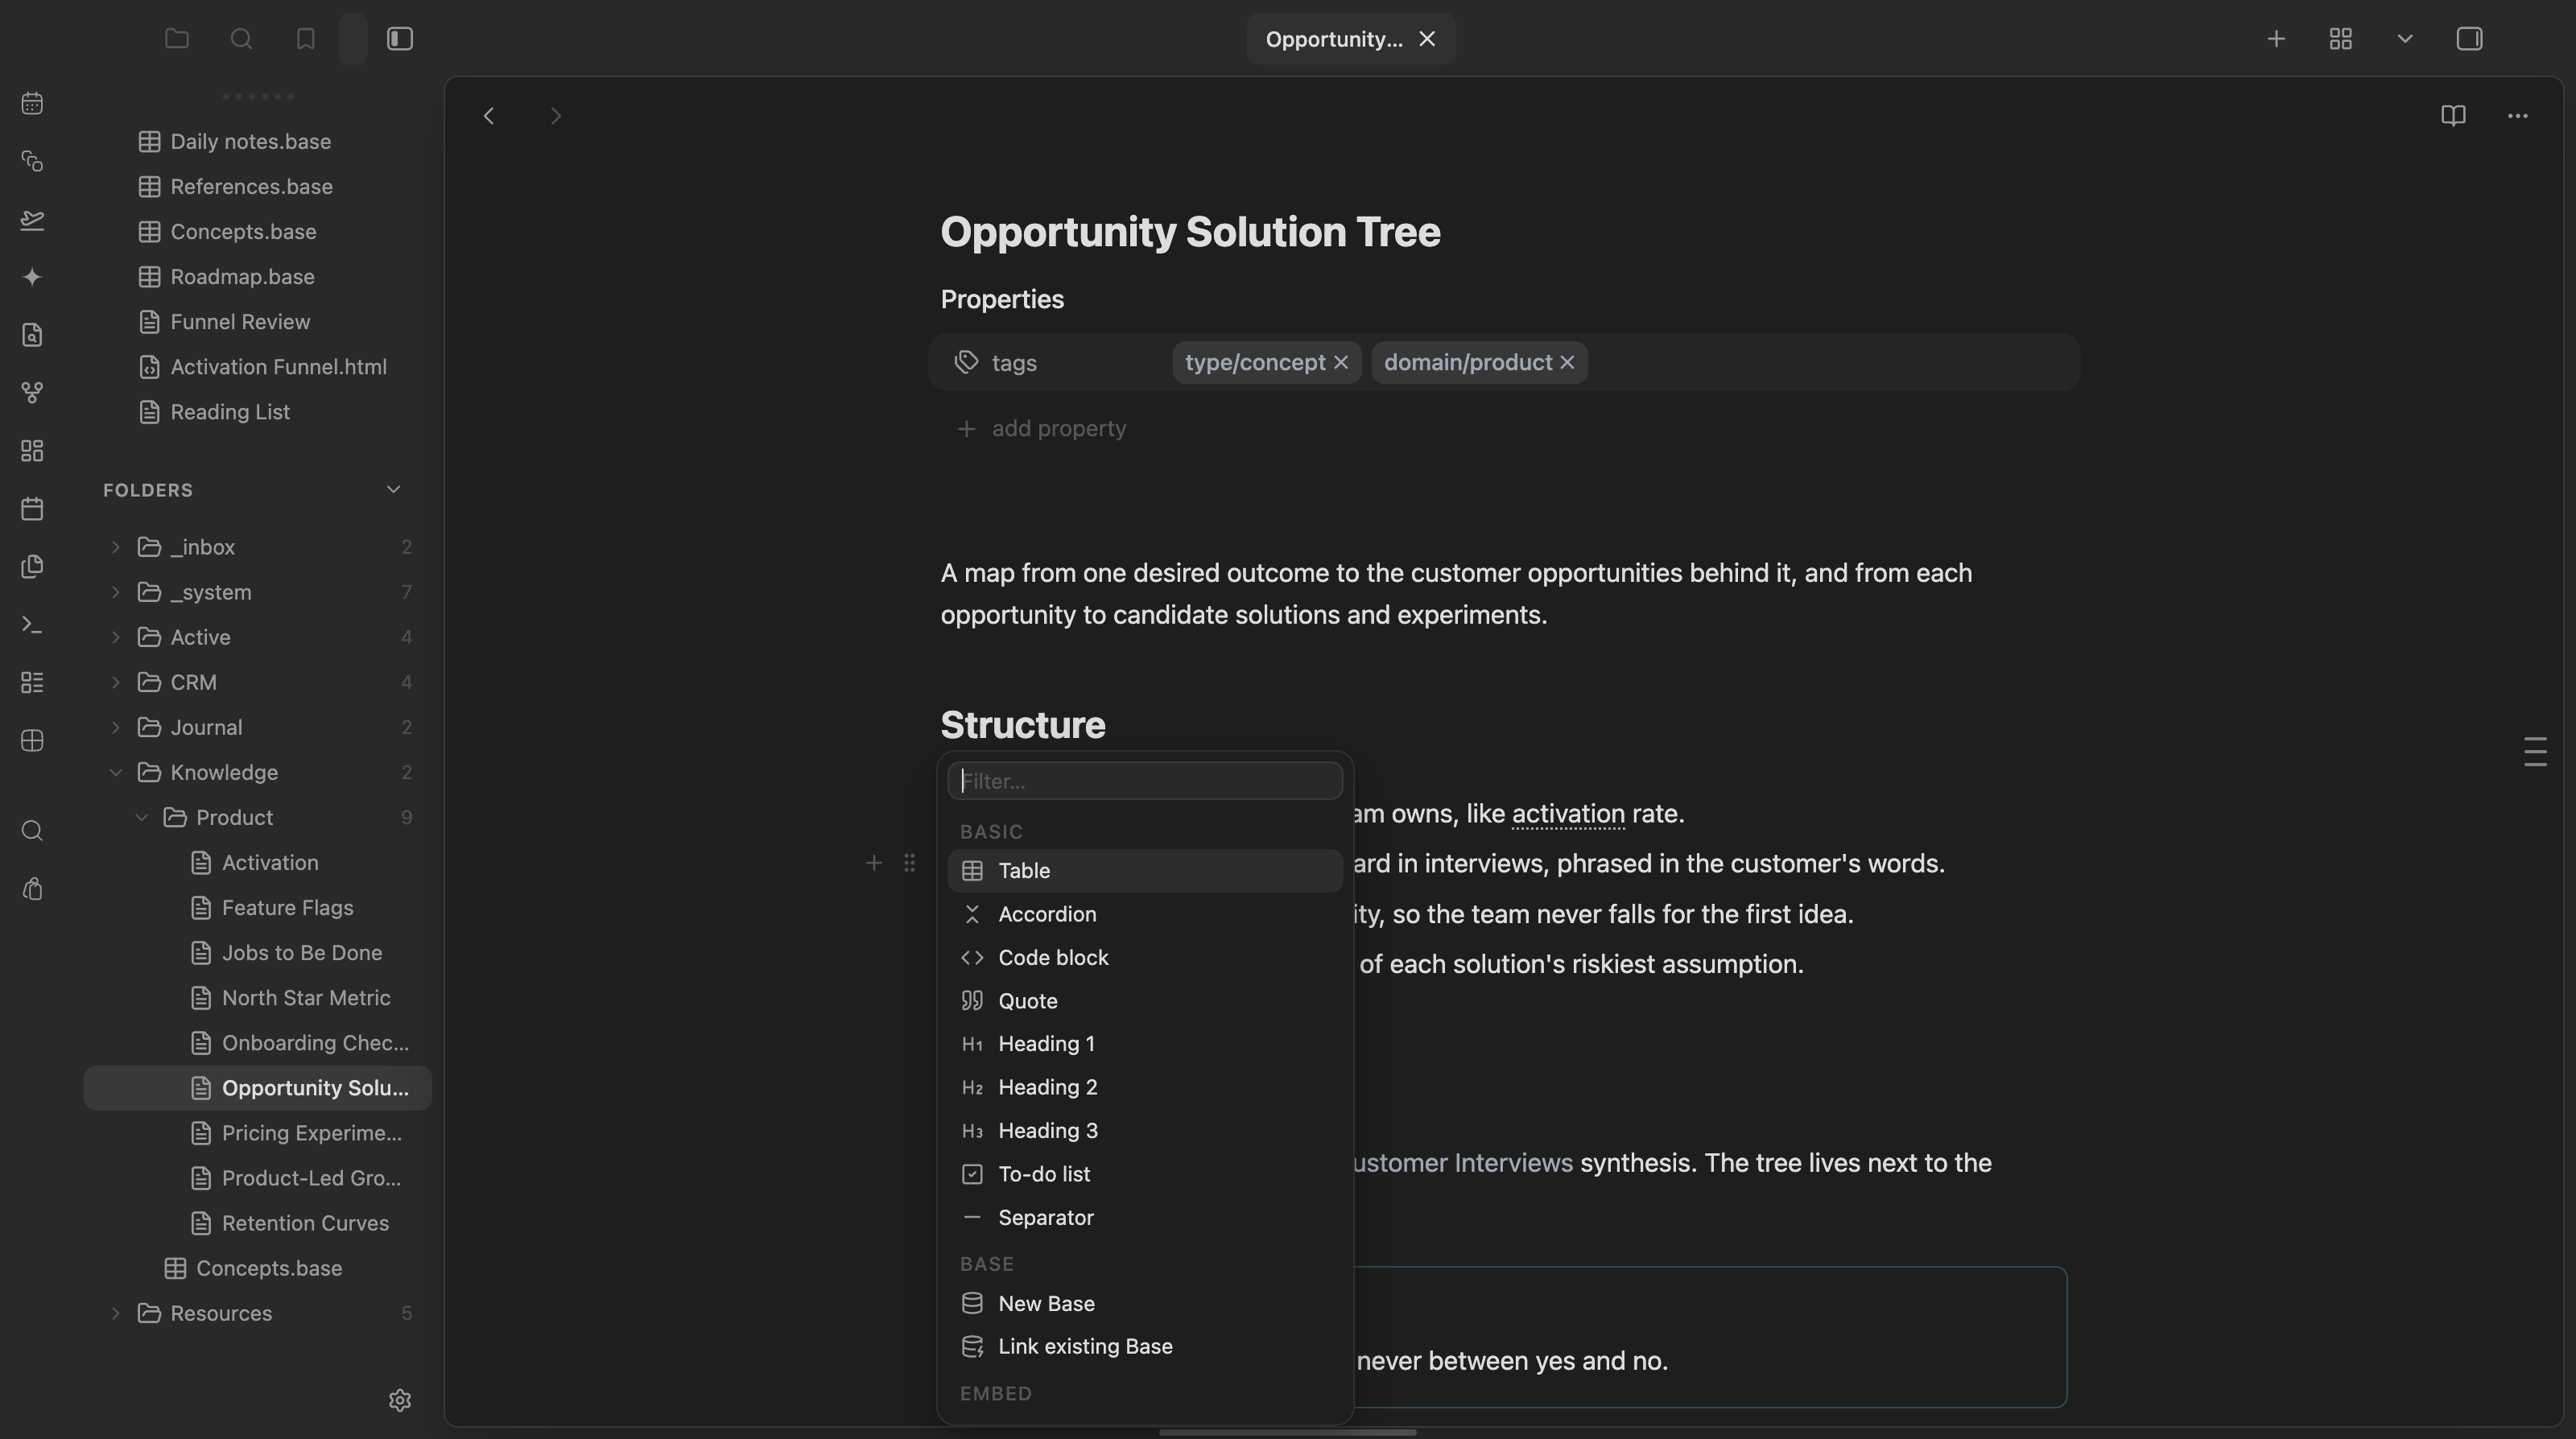
Task: Remove the type/concept tag
Action: click(1341, 363)
